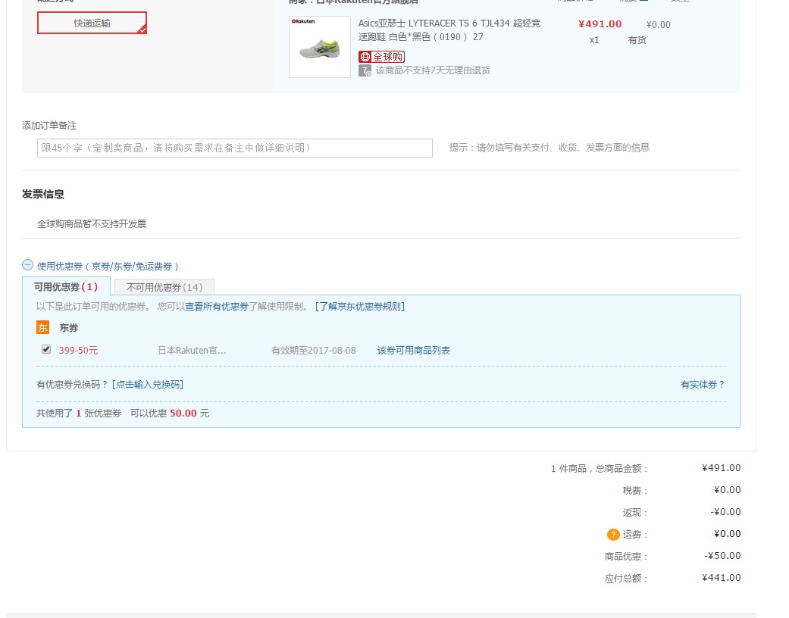Click the -¥50.00 product discount amount
The height and width of the screenshot is (618, 789).
(722, 556)
